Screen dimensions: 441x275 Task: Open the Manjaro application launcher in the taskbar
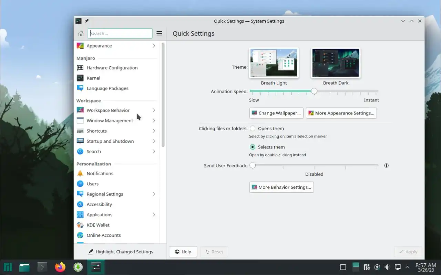[8, 267]
